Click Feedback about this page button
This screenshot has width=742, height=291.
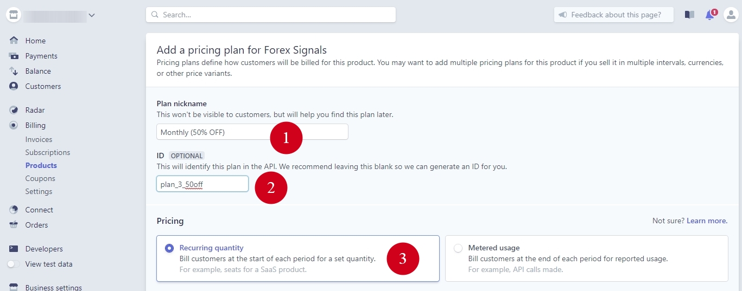(613, 15)
